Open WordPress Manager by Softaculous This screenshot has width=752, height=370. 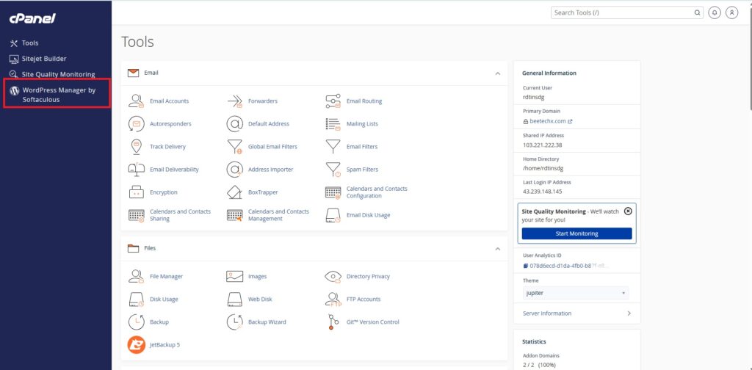click(57, 94)
